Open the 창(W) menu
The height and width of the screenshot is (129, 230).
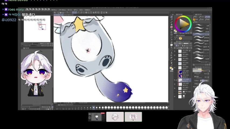pyautogui.click(x=81, y=10)
